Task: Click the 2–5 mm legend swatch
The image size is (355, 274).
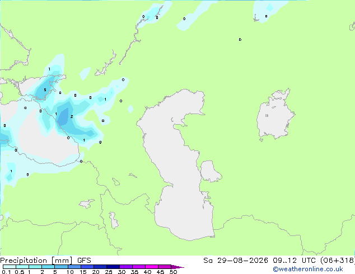Action: (x=48, y=267)
